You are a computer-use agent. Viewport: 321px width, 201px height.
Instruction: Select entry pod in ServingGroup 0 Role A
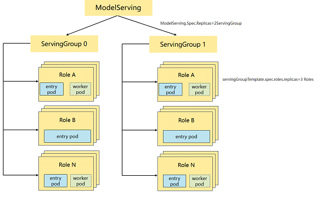pos(52,89)
